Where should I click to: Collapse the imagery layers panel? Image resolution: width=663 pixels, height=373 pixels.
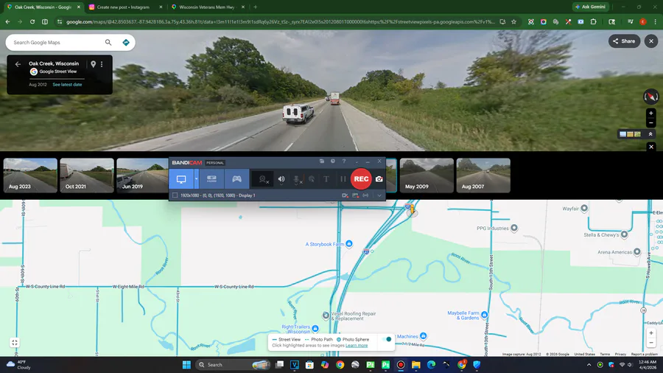click(x=650, y=134)
